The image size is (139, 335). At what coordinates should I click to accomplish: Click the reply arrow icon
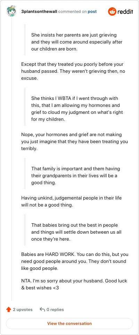42,309
